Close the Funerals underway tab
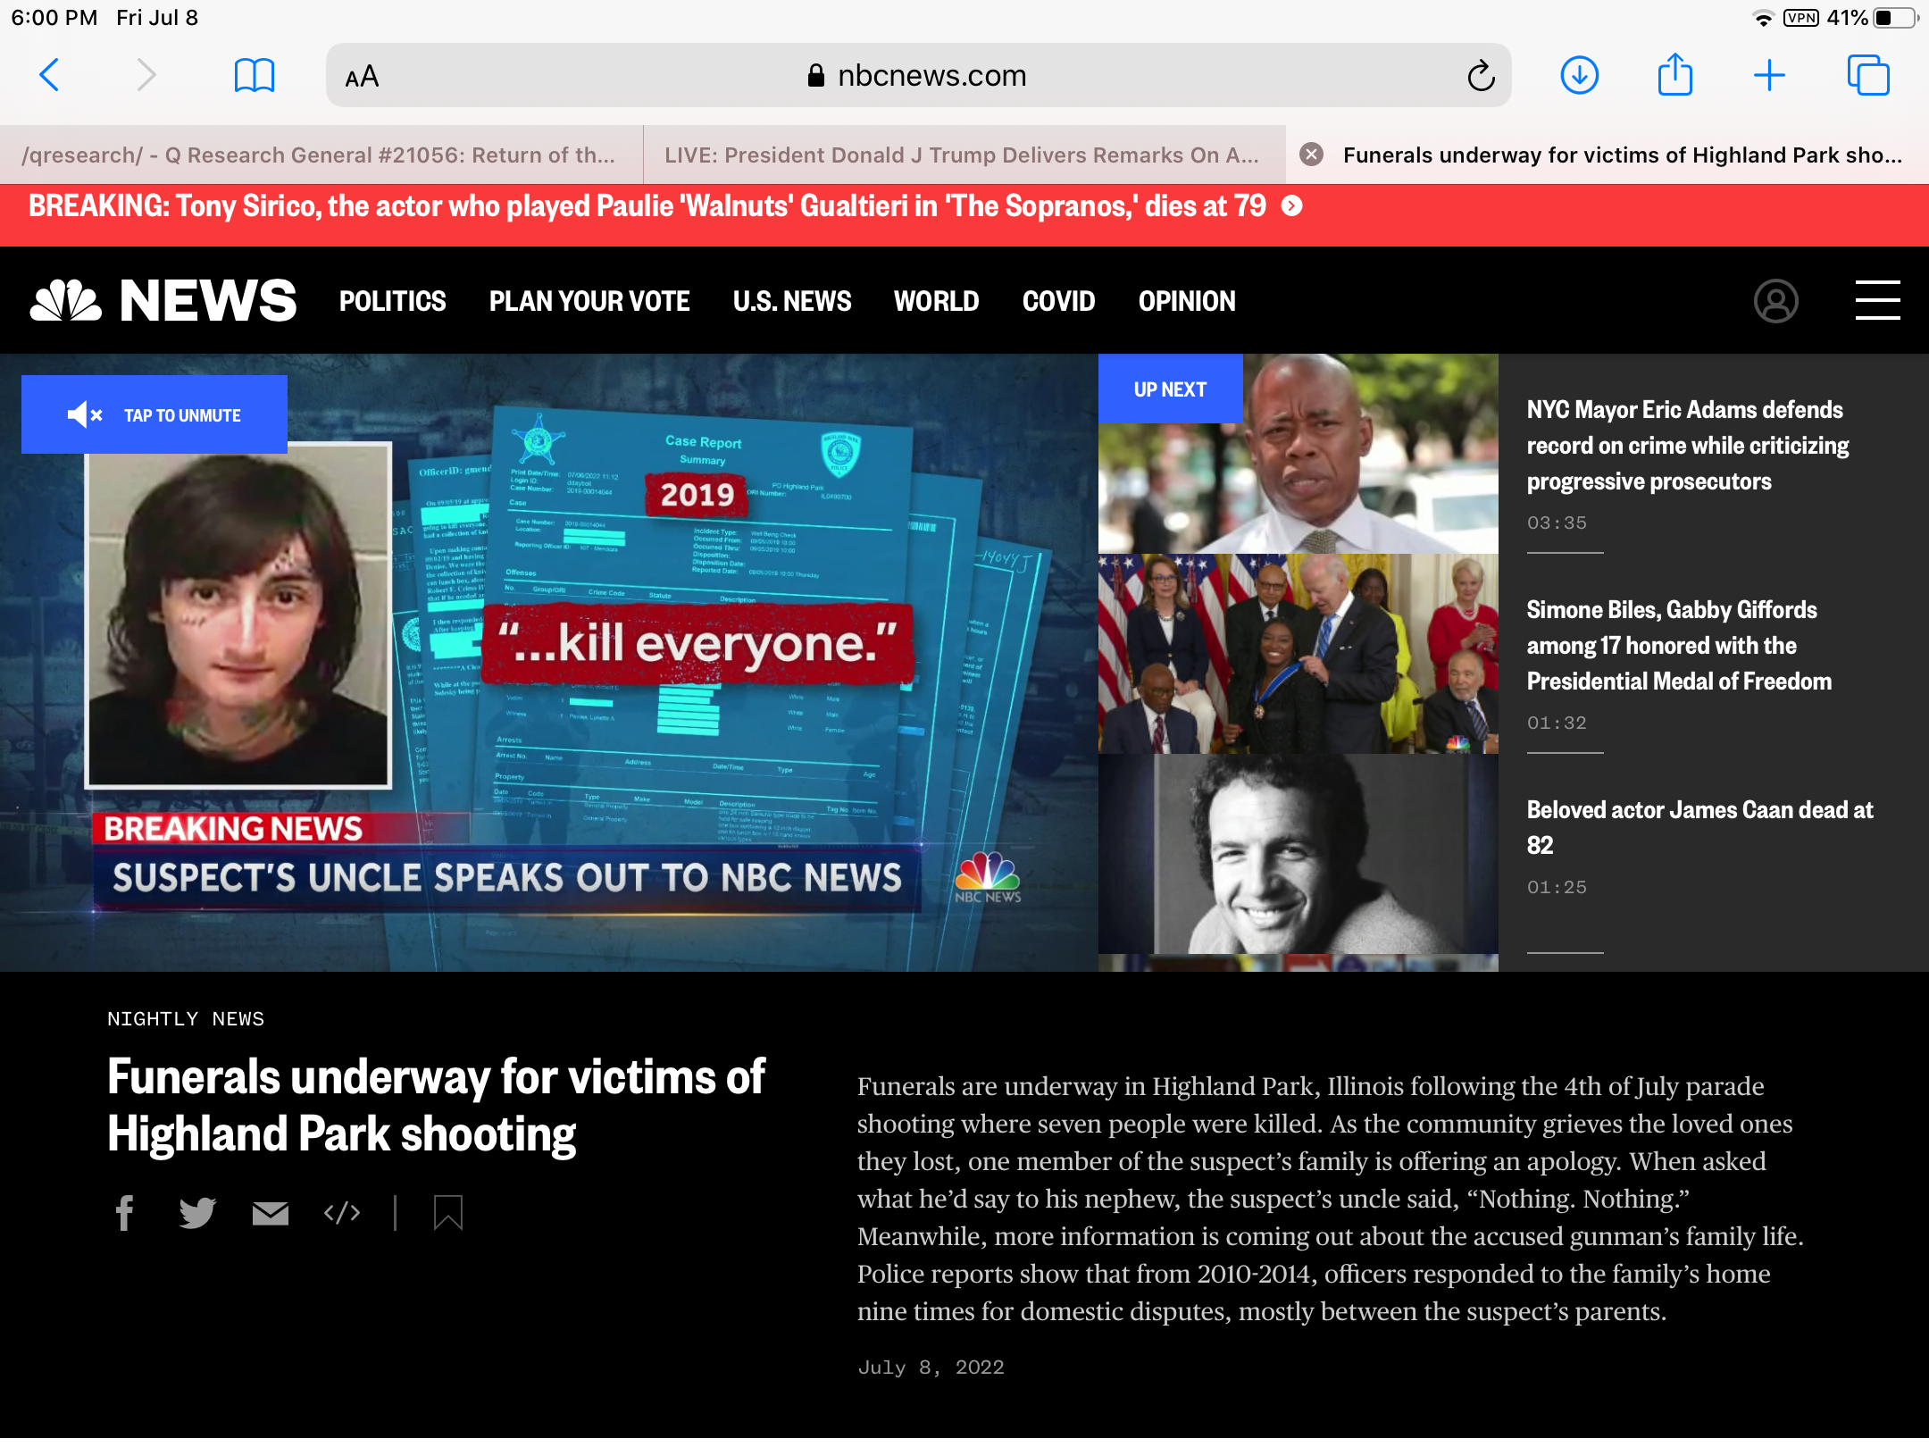This screenshot has width=1929, height=1447. 1311,155
